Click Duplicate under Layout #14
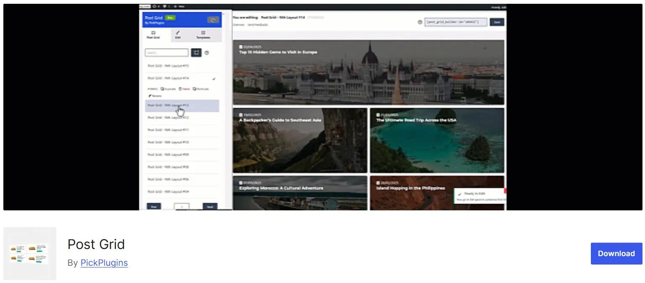 point(168,89)
